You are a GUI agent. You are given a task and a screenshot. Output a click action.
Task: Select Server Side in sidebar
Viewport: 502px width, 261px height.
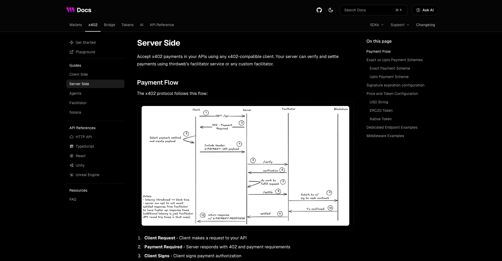(x=95, y=84)
